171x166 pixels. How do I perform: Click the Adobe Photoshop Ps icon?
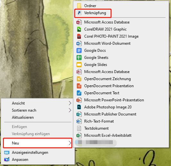(x=79, y=107)
